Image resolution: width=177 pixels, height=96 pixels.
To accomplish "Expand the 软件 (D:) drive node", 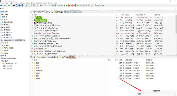I will [1, 27].
